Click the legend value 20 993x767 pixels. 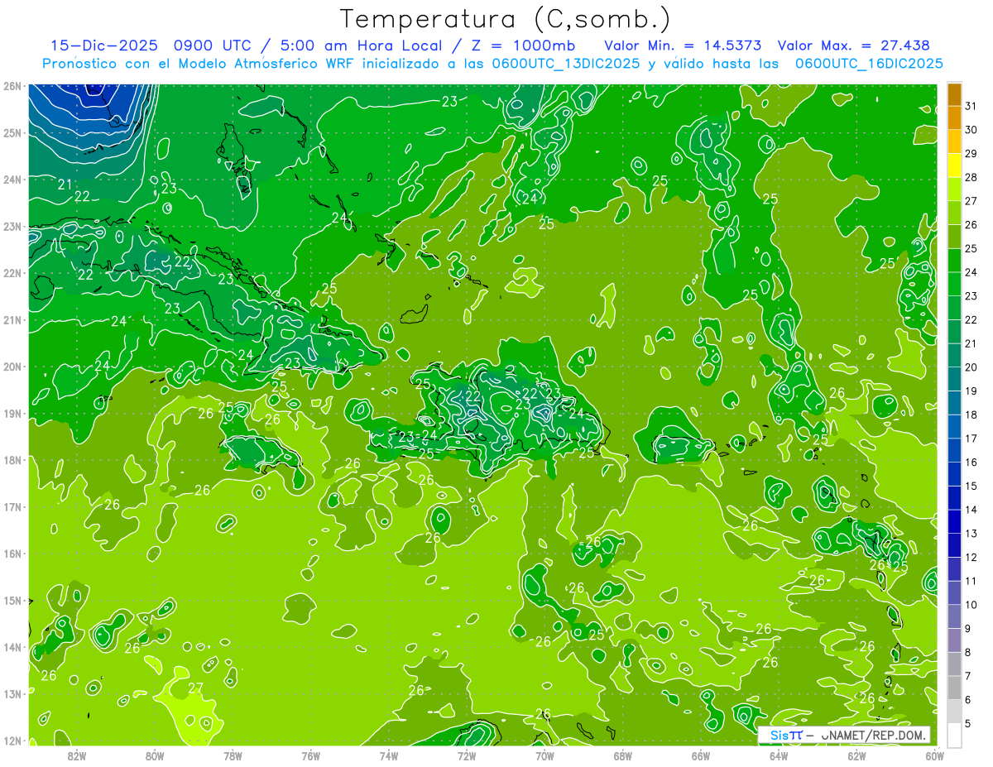click(971, 367)
